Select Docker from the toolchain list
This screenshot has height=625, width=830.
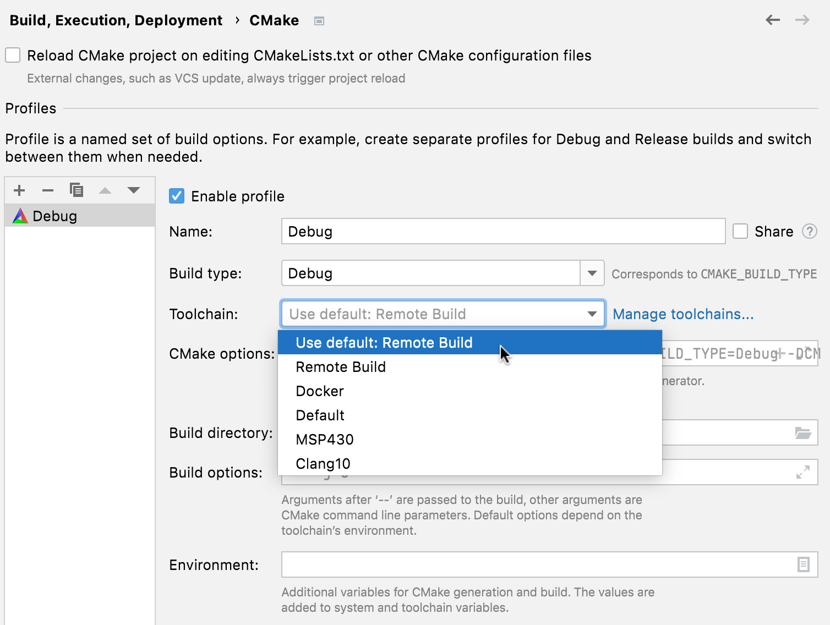320,391
